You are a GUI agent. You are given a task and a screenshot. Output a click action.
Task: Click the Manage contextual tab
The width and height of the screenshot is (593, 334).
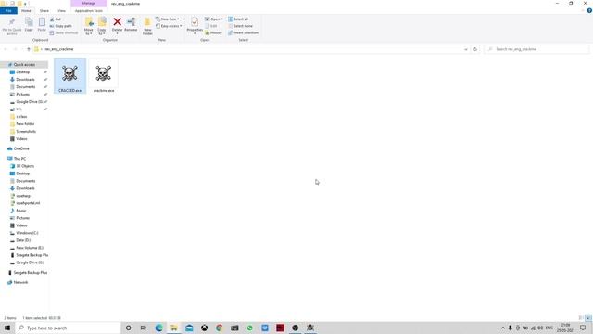(x=89, y=4)
